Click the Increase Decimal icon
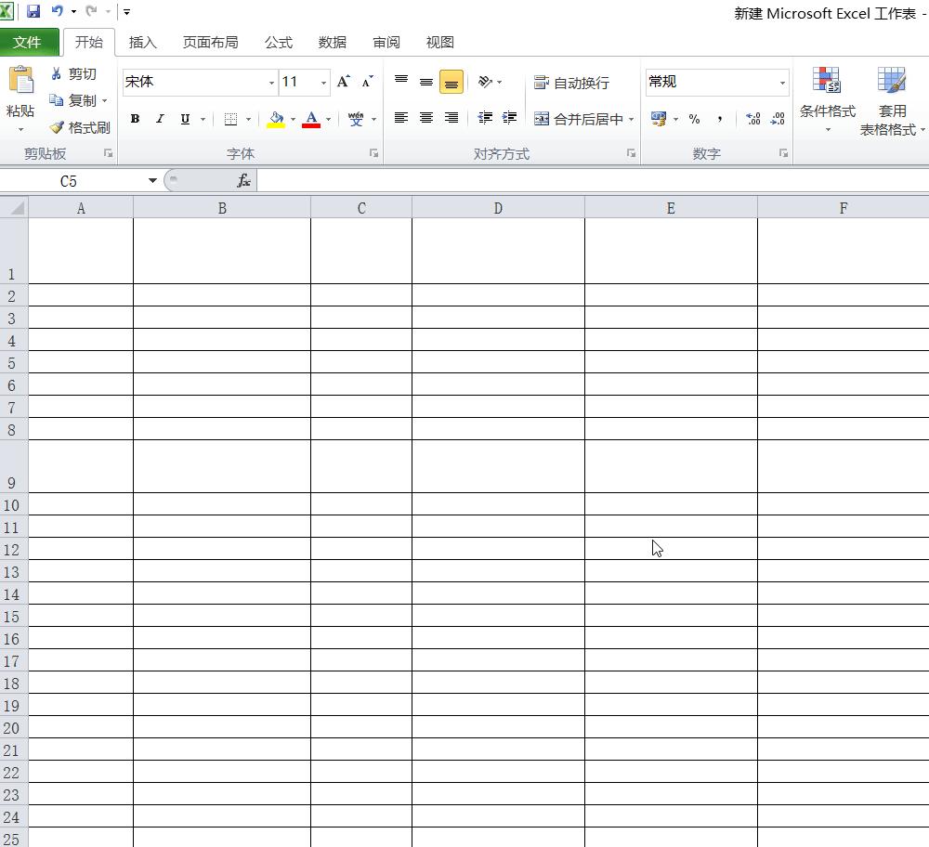Viewport: 929px width, 847px height. point(752,119)
